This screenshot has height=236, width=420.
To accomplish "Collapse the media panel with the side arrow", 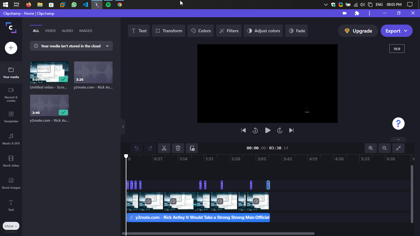I will pos(123,127).
